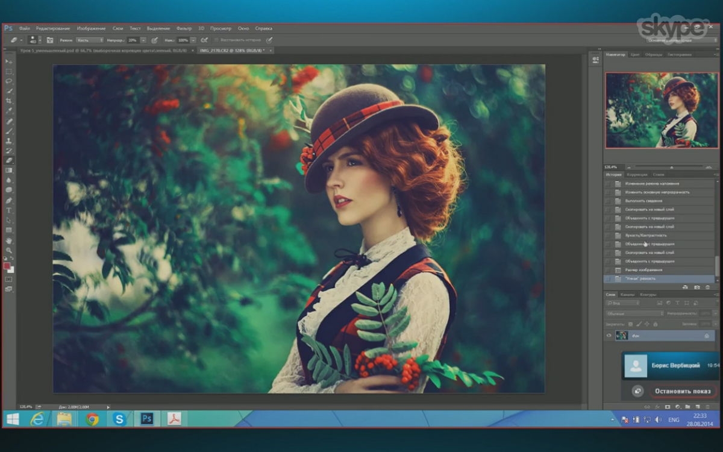Click the Остановить показ button
The image size is (723, 452).
tap(683, 391)
